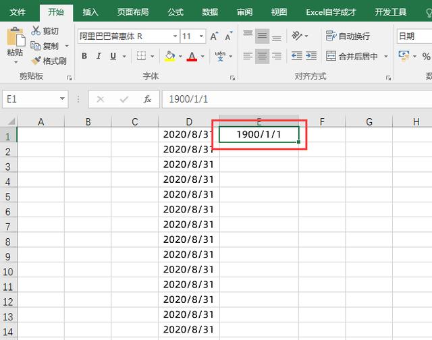432x340 pixels.
Task: Switch to the 公式 Formulas tab
Action: [x=175, y=12]
